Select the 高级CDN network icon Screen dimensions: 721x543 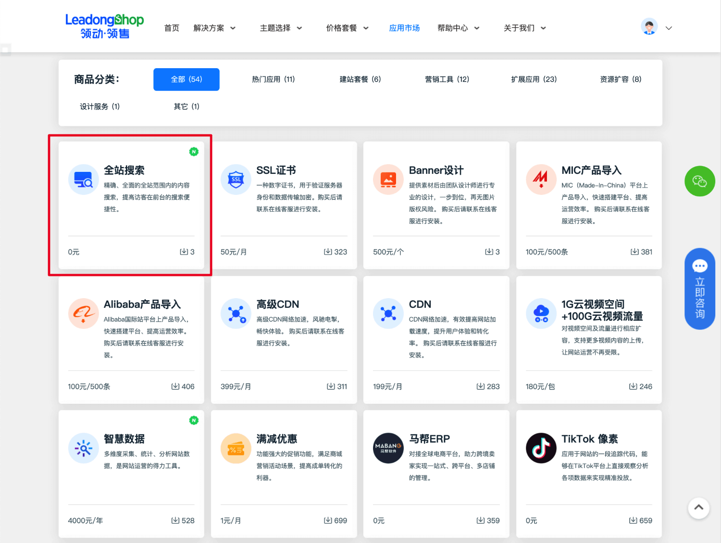pos(236,314)
